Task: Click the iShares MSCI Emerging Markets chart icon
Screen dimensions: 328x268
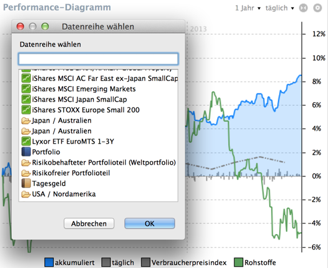Action: (26, 89)
